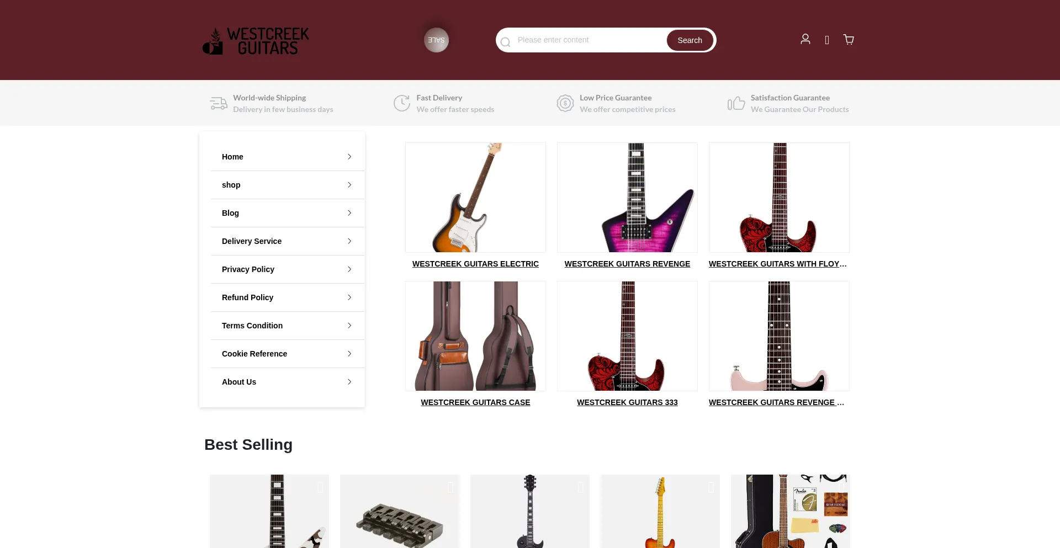The image size is (1060, 548).
Task: Click the World-wide Shipping truck icon
Action: tap(219, 103)
